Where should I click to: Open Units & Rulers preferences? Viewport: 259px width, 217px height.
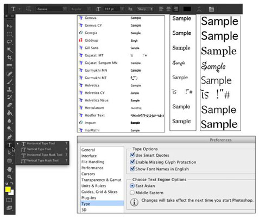point(94,186)
